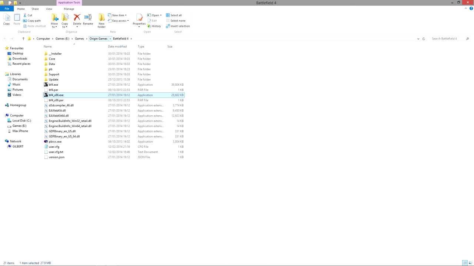Click Select none in ribbon
Screen dimensions: 474x266
pyautogui.click(x=176, y=21)
